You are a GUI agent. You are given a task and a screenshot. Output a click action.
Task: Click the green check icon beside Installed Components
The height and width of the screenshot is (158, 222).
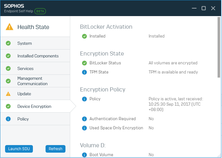click(8, 56)
